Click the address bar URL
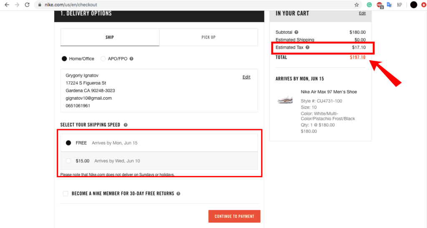Viewport: 427px width, 228px height. tap(71, 5)
